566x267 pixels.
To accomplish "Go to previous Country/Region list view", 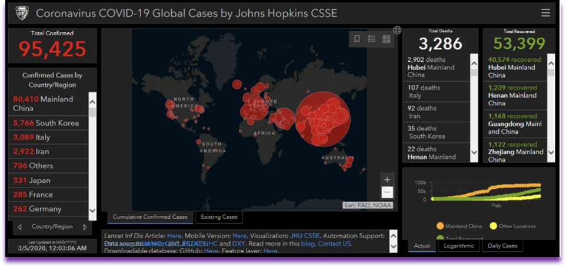I will pyautogui.click(x=20, y=227).
